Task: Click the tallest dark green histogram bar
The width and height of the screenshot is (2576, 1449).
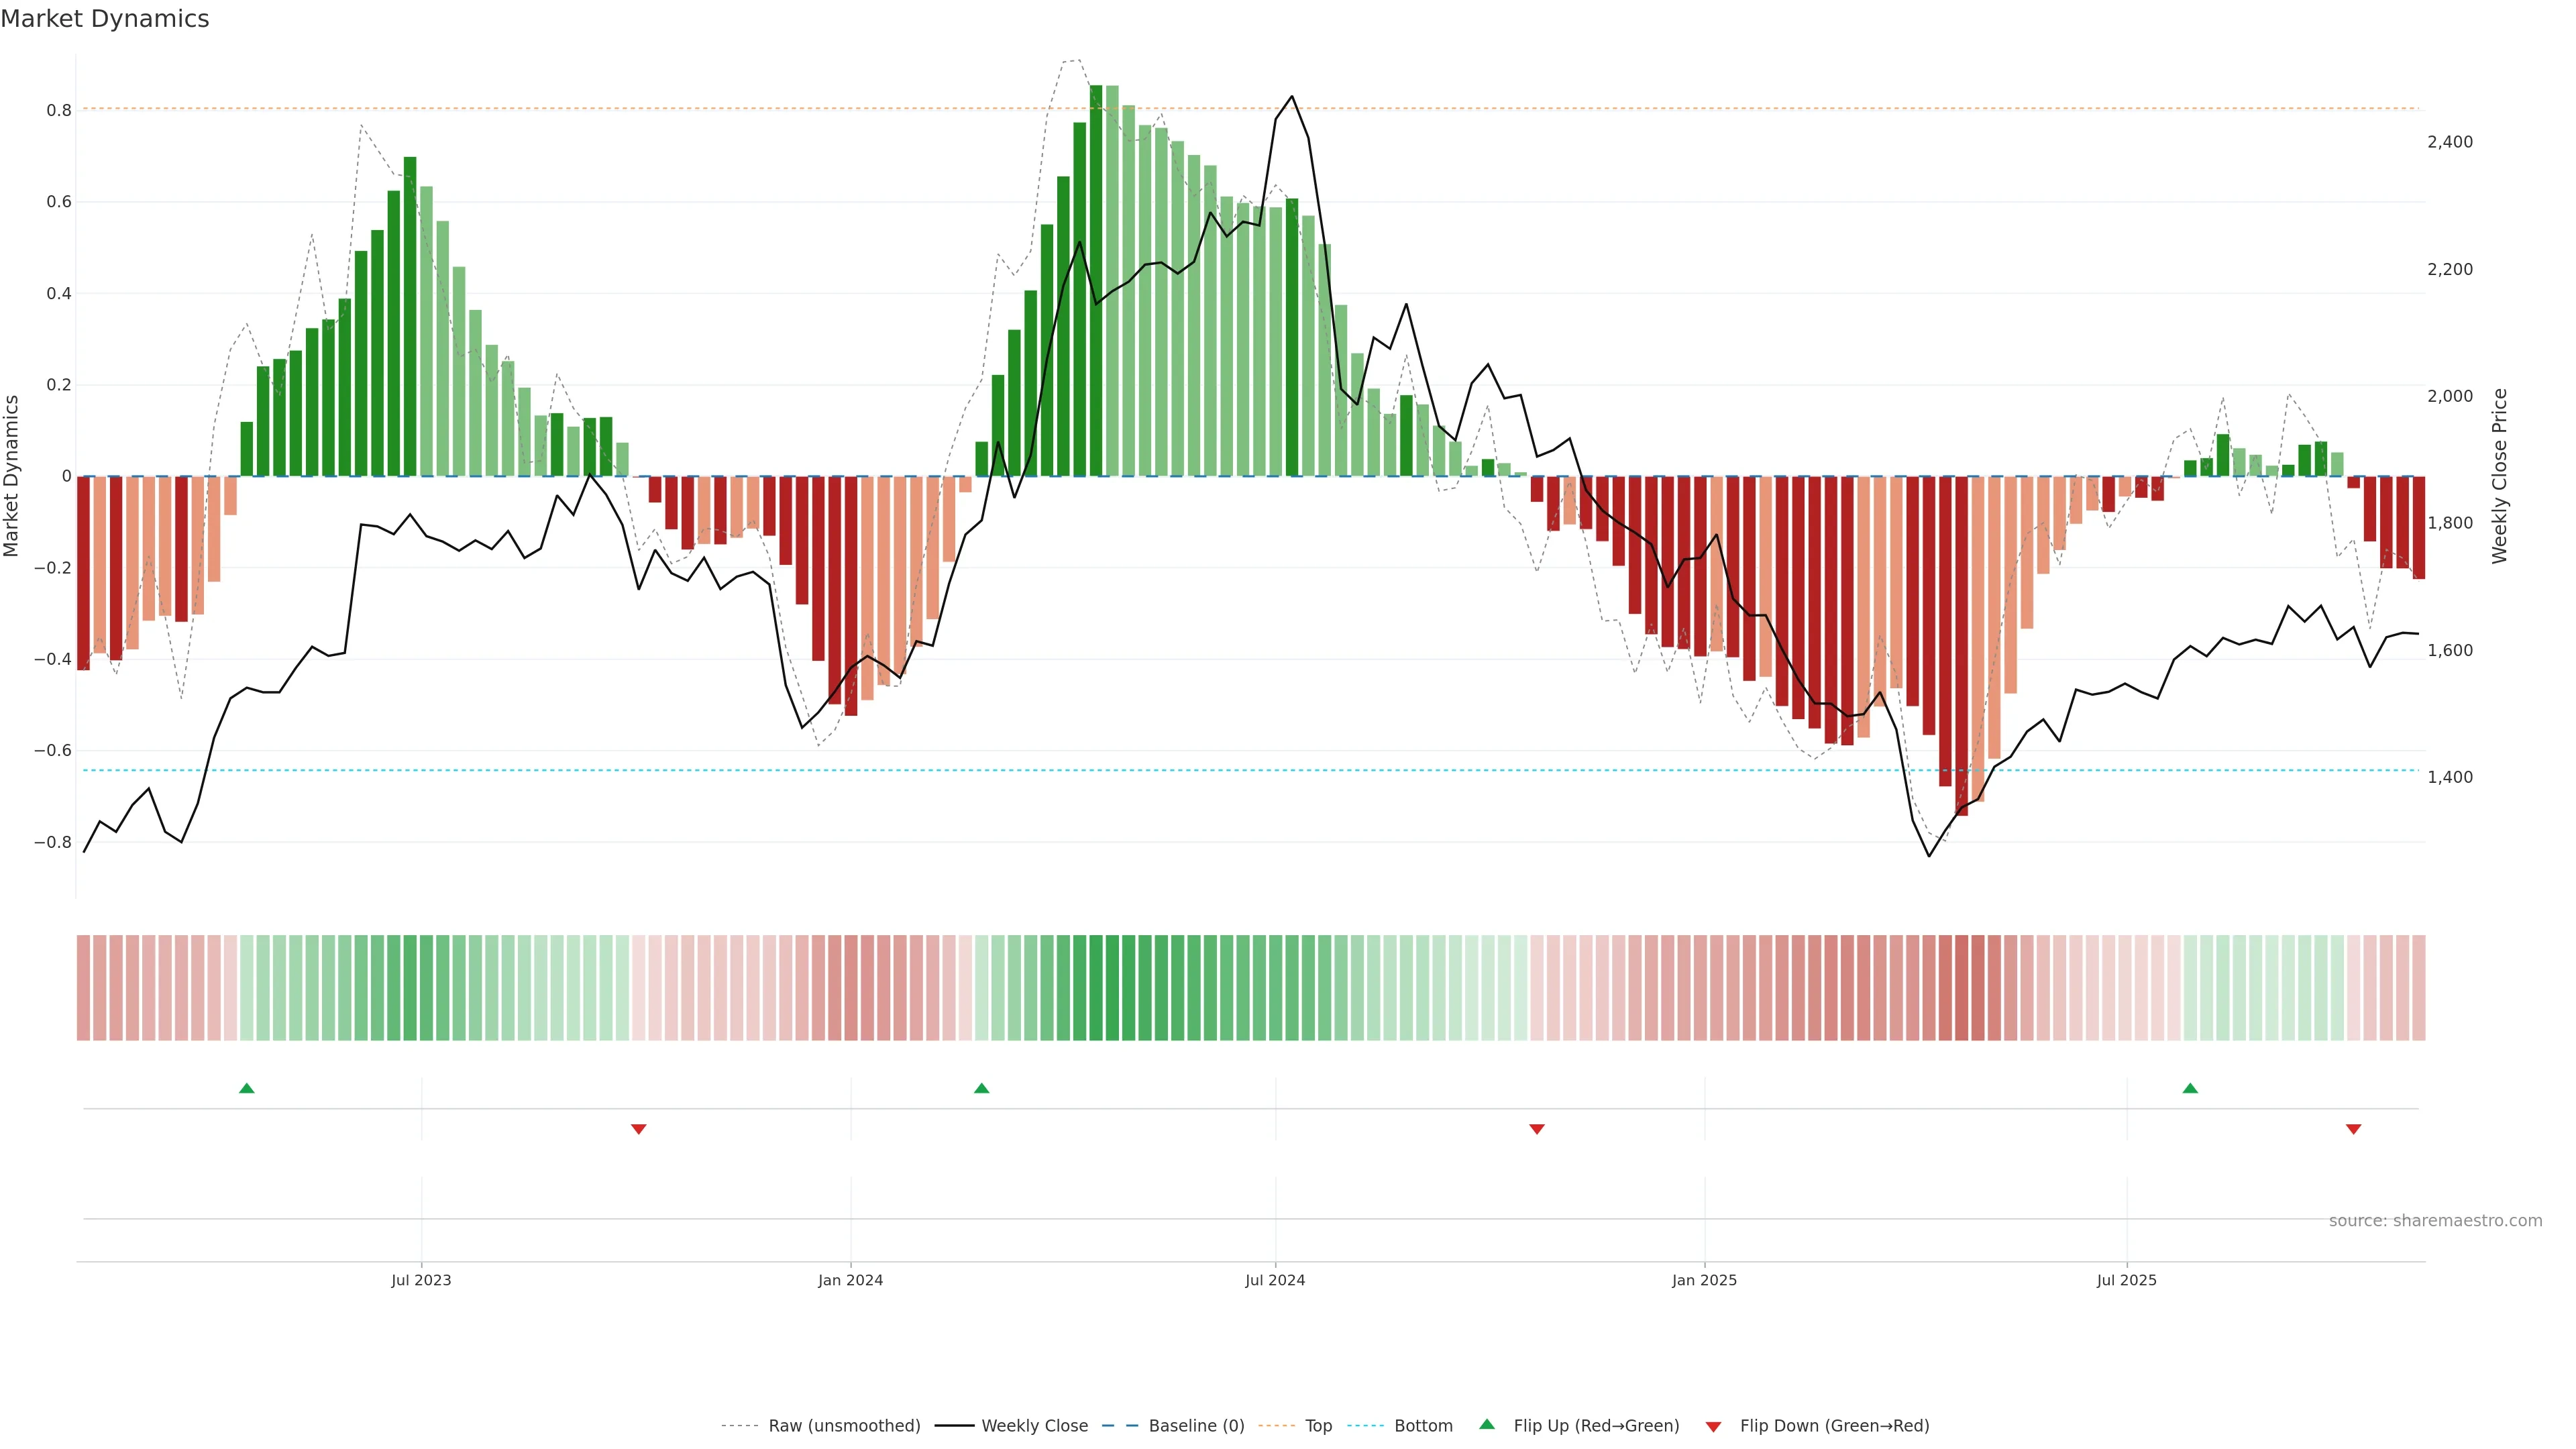Action: (1096, 280)
